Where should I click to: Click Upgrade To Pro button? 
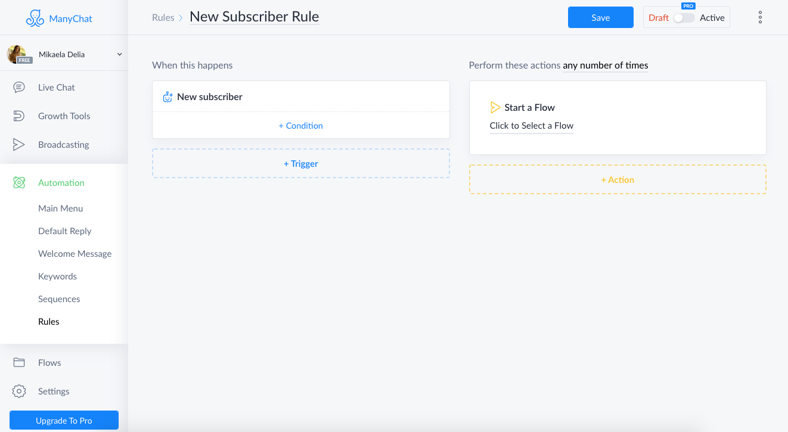tap(64, 421)
